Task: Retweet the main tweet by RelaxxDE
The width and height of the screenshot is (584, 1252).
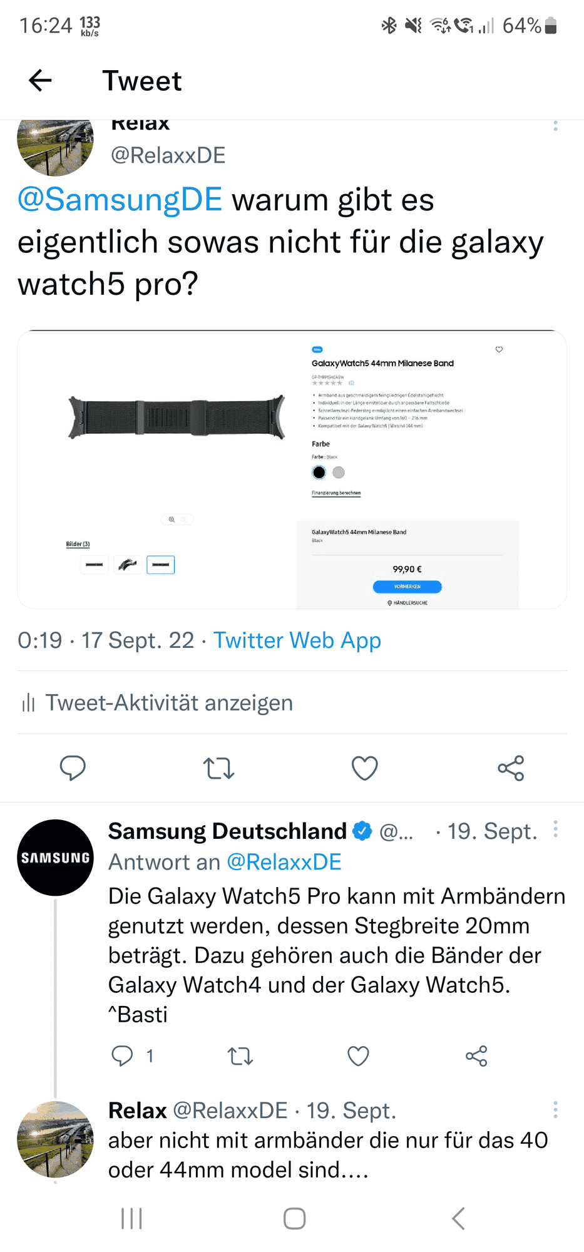Action: click(x=218, y=768)
